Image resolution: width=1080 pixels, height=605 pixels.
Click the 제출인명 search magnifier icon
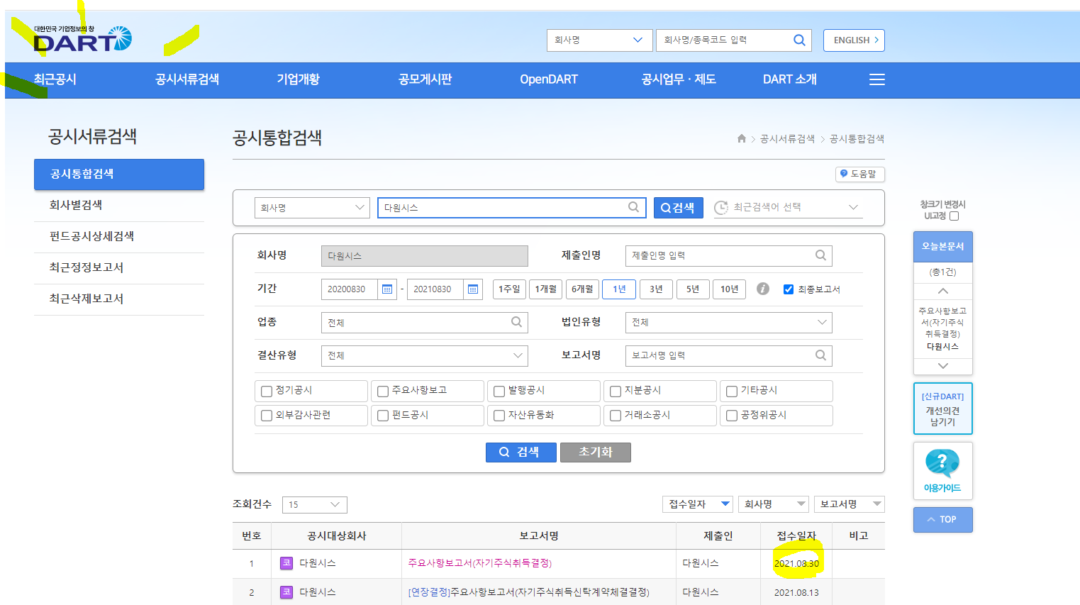820,255
